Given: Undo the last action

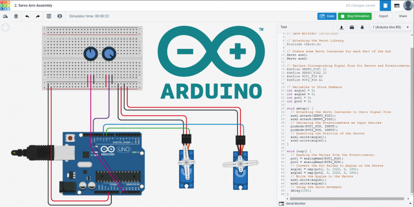Looking at the screenshot, I should point(27,16).
